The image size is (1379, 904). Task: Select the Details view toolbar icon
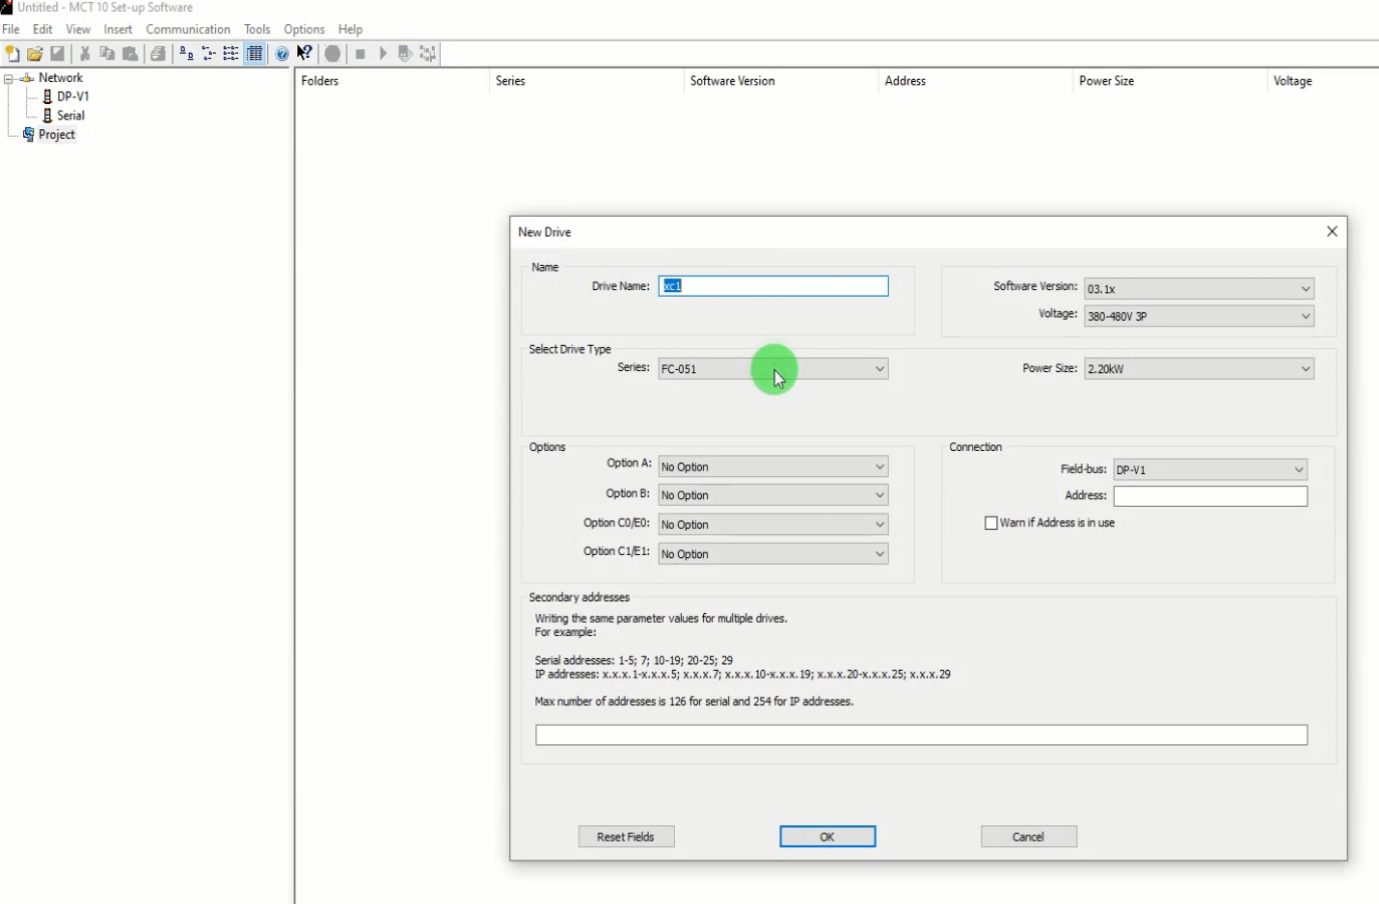(x=255, y=54)
